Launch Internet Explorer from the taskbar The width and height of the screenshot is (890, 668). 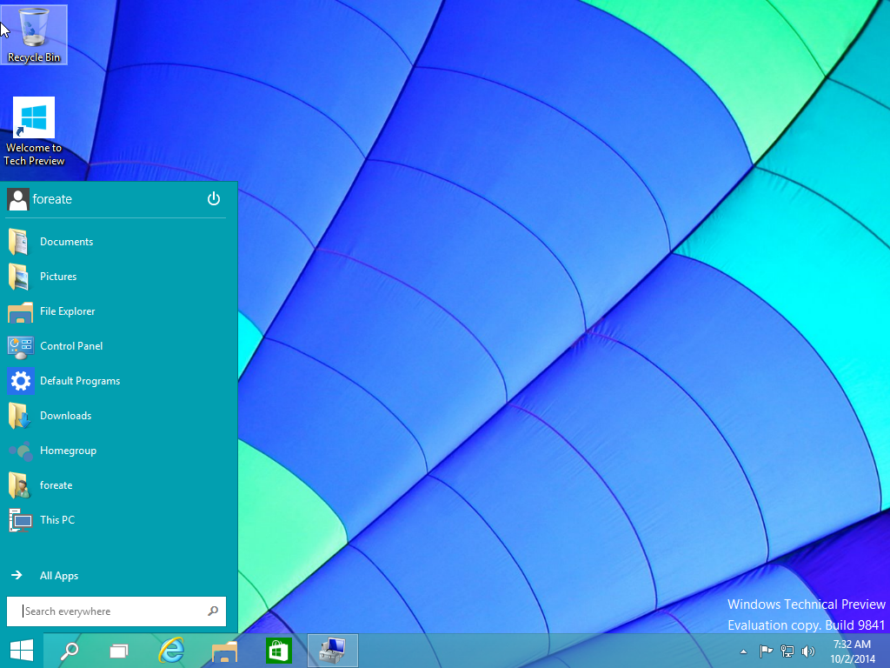click(171, 651)
